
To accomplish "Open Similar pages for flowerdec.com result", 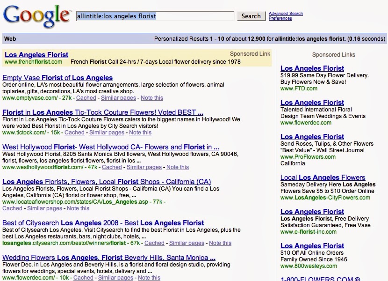I will pyautogui.click(x=115, y=278).
